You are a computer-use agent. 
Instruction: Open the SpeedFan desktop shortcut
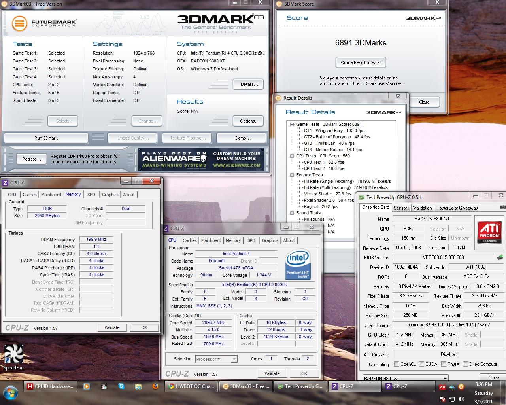pyautogui.click(x=13, y=358)
